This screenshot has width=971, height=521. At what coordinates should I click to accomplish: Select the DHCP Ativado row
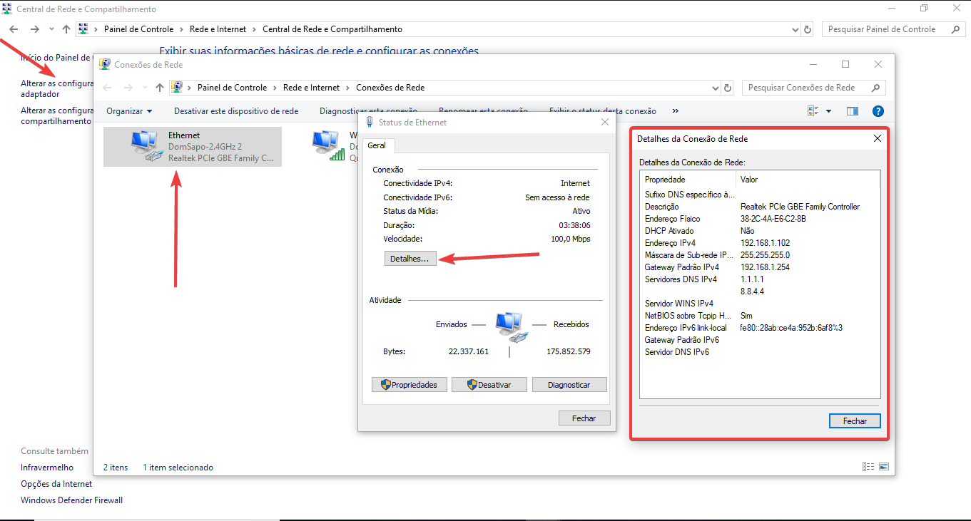click(760, 231)
